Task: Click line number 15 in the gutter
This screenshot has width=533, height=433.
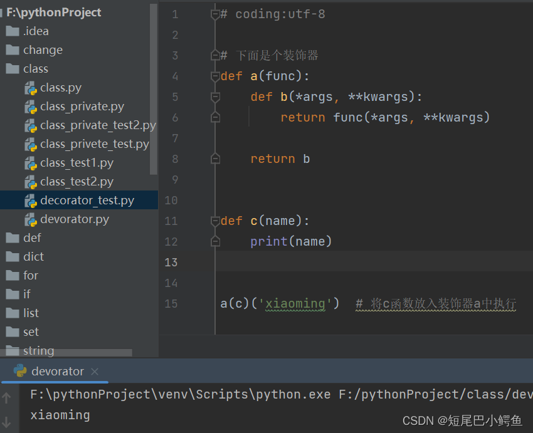Action: (171, 304)
